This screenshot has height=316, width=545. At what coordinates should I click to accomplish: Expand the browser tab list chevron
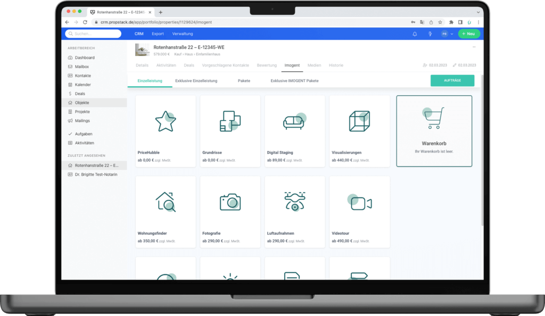[x=478, y=12]
